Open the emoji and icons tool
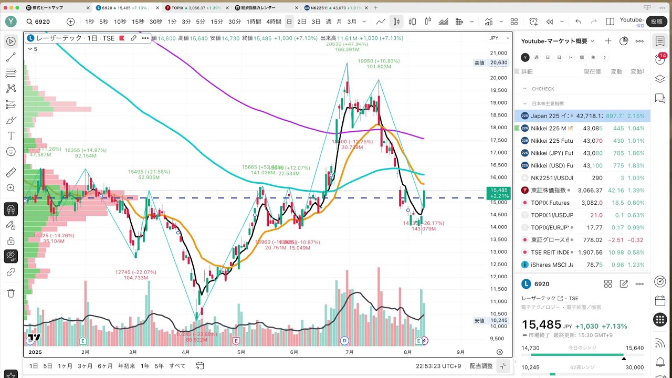672x378 pixels. click(11, 151)
